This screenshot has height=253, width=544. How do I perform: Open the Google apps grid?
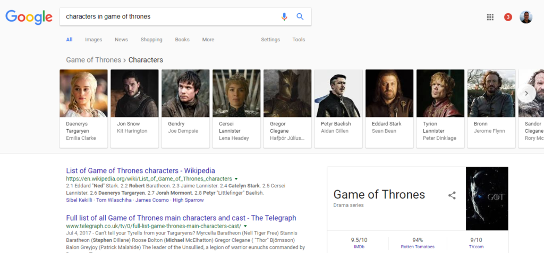coord(490,17)
